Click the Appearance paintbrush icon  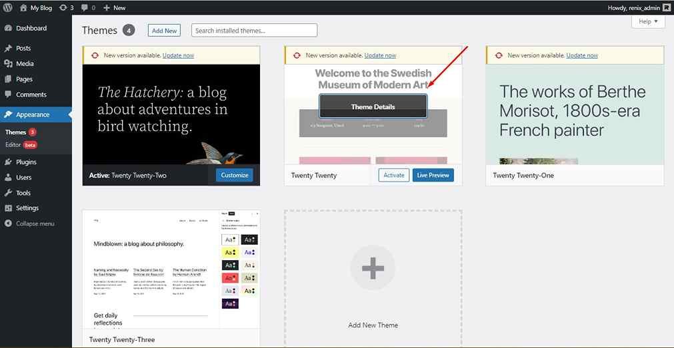click(8, 114)
